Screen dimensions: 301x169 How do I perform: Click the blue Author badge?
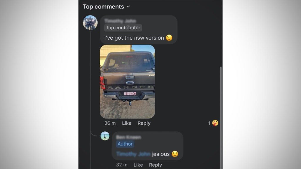125,144
